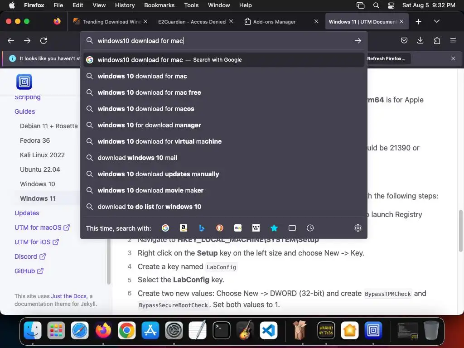Choose suggestion 'windows 10 download for mac free'

(x=224, y=92)
